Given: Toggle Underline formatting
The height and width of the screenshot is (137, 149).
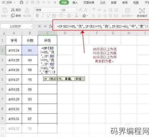Looking at the screenshot, I should click(x=48, y=16).
